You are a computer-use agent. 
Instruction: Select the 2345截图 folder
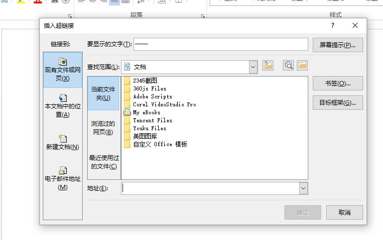tap(140, 80)
